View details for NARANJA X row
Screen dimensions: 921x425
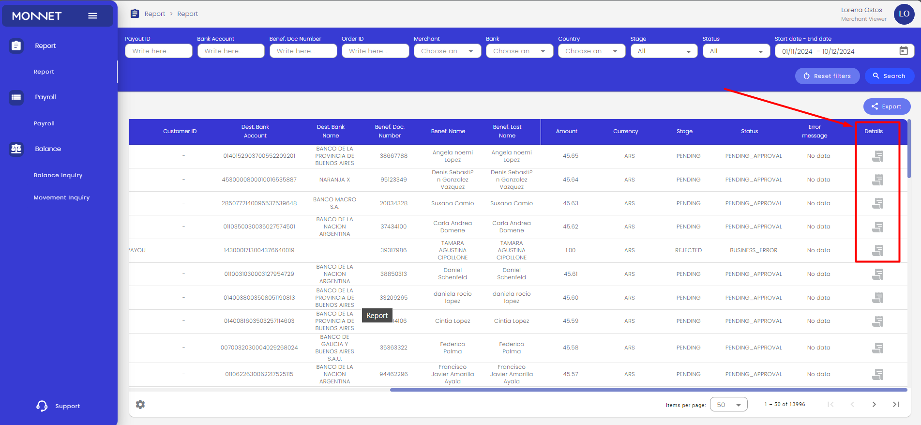coord(877,180)
